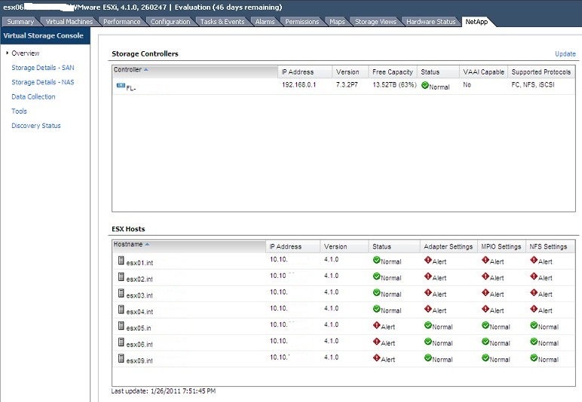The height and width of the screenshot is (402, 582).
Task: Click the esx05 Adapter Settings normal icon
Action: tap(427, 325)
